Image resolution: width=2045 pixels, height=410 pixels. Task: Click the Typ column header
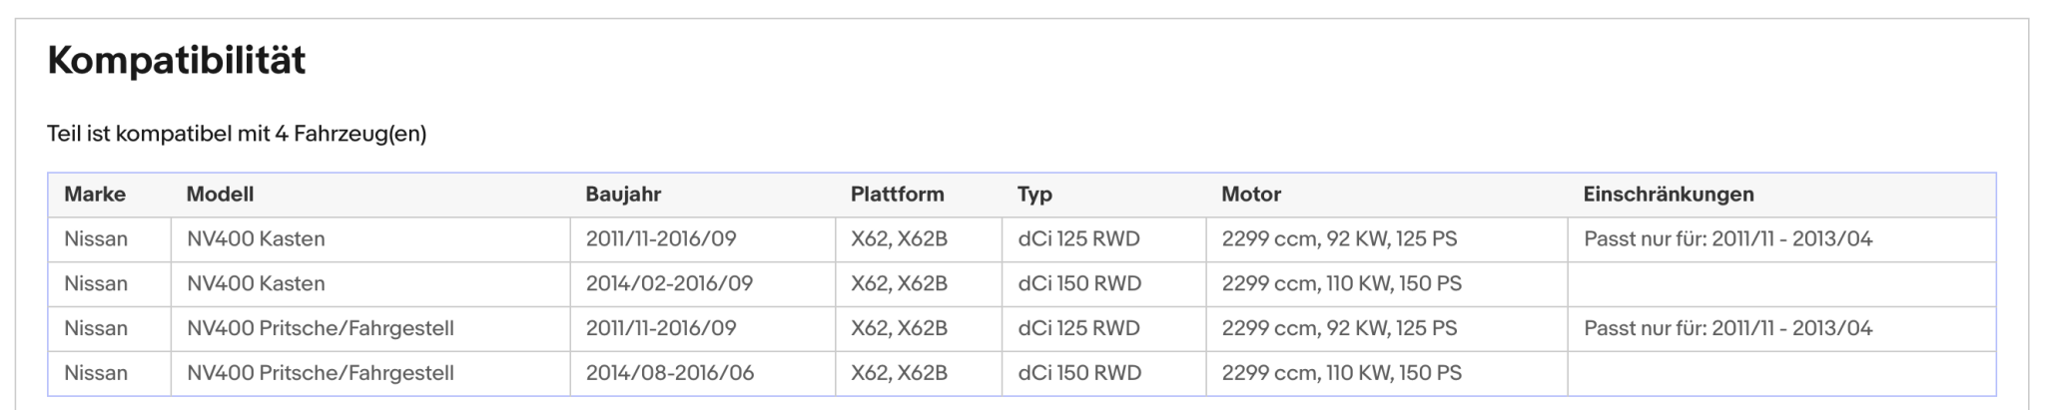1034,195
